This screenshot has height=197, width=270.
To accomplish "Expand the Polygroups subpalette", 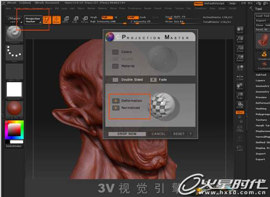I will (x=263, y=114).
